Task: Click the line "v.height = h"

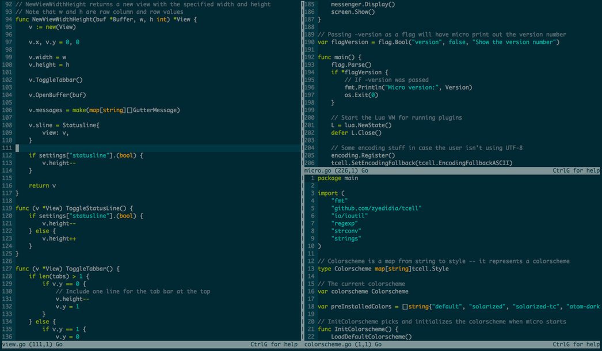Action: (49, 64)
